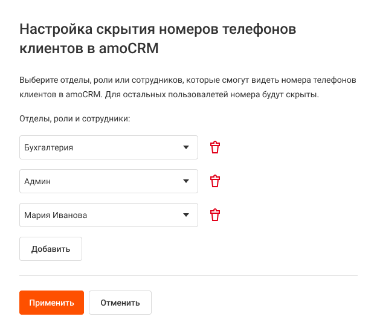Click 'клиентов в amoCRM' in the title
The height and width of the screenshot is (334, 377).
pyautogui.click(x=89, y=49)
